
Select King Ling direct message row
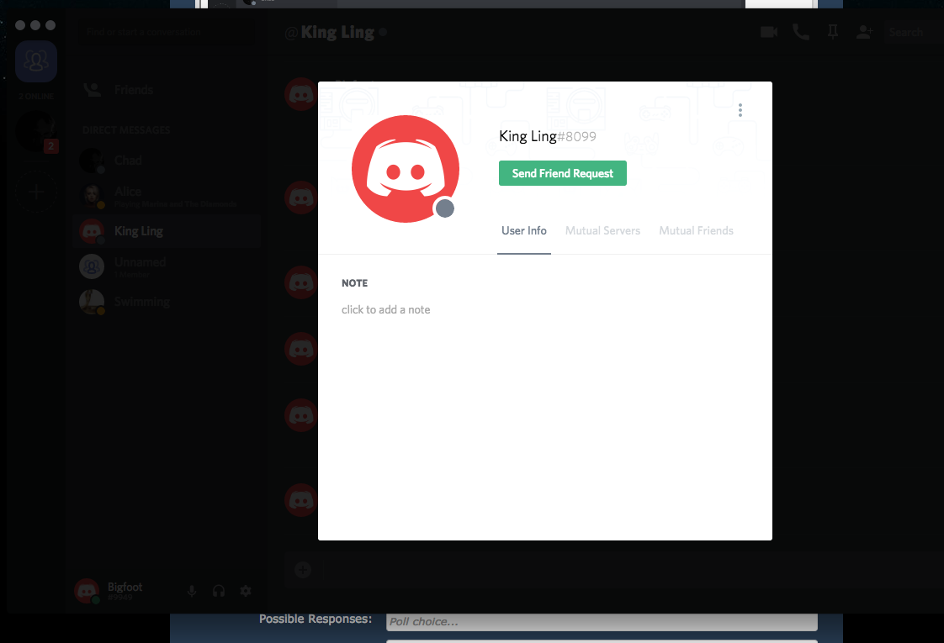click(166, 231)
